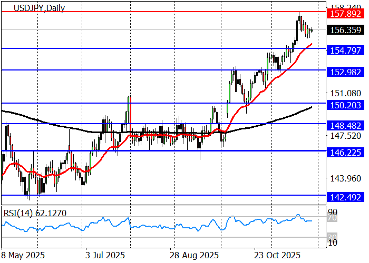Click the RSI 70 overbought level label
The image size is (369, 263).
click(333, 217)
